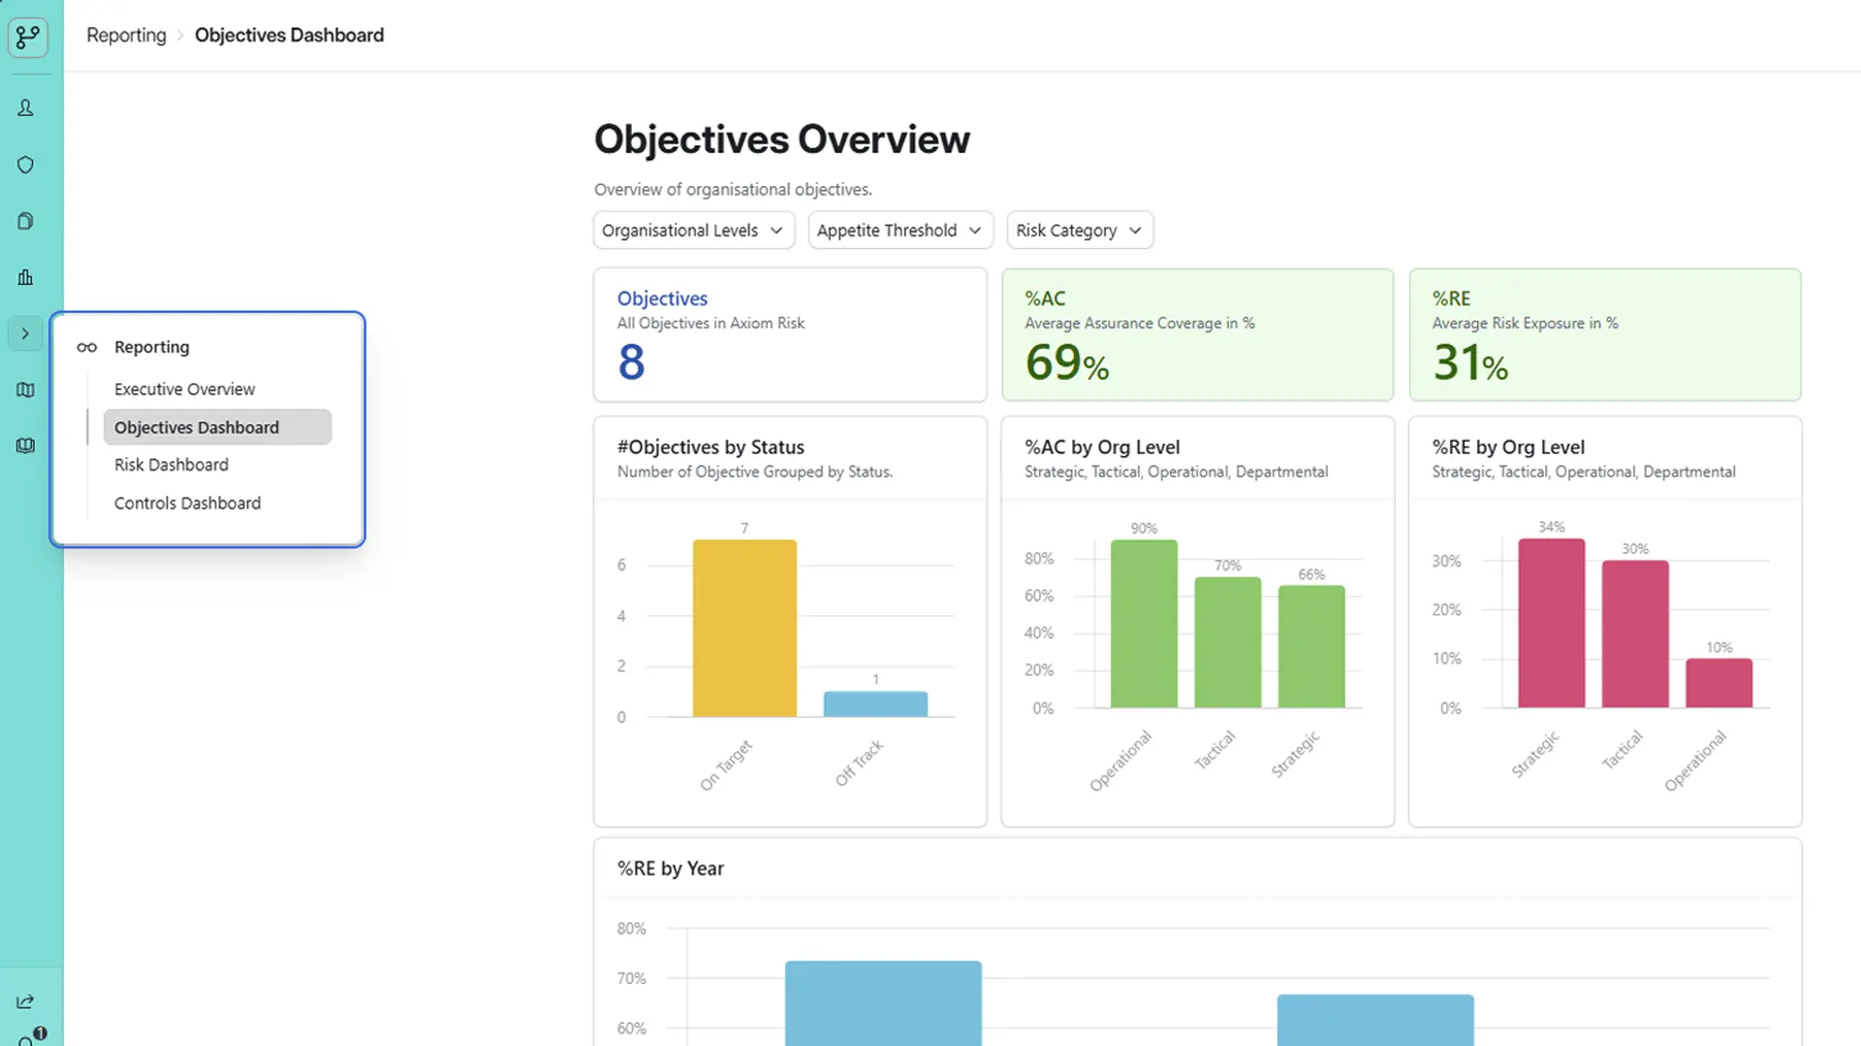Viewport: 1861px width, 1046px height.
Task: Open the bar chart sidebar icon
Action: point(25,277)
